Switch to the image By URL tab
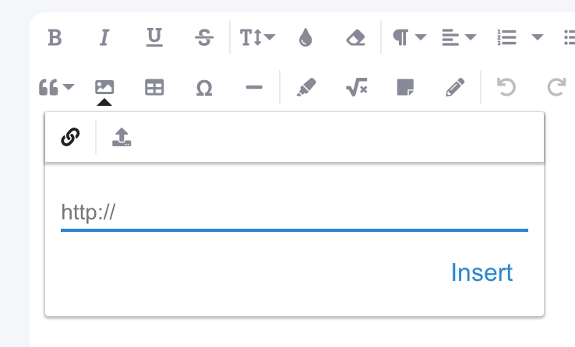The height and width of the screenshot is (347, 575). click(70, 137)
